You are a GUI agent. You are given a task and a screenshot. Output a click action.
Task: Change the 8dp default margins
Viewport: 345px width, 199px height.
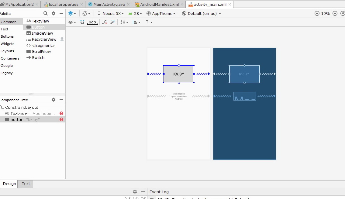pos(92,22)
